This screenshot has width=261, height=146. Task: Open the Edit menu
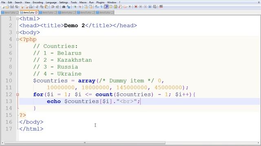tap(10, 2)
